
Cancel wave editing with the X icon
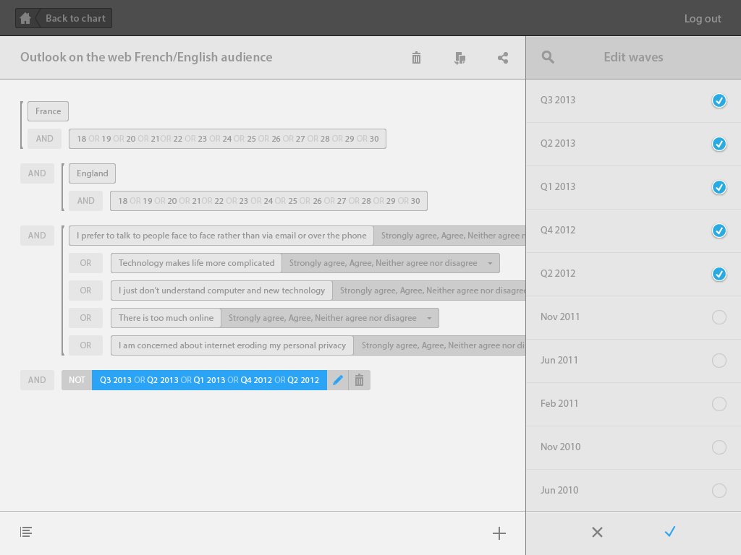pyautogui.click(x=597, y=533)
